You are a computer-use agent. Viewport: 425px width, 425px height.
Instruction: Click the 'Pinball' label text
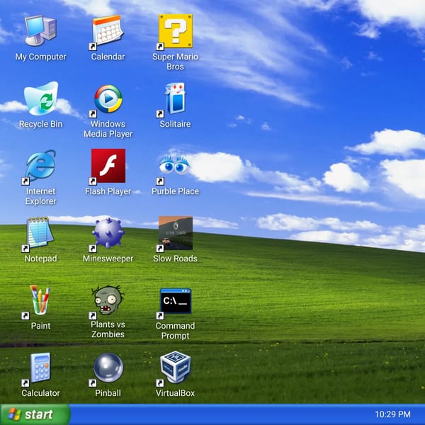pos(108,392)
